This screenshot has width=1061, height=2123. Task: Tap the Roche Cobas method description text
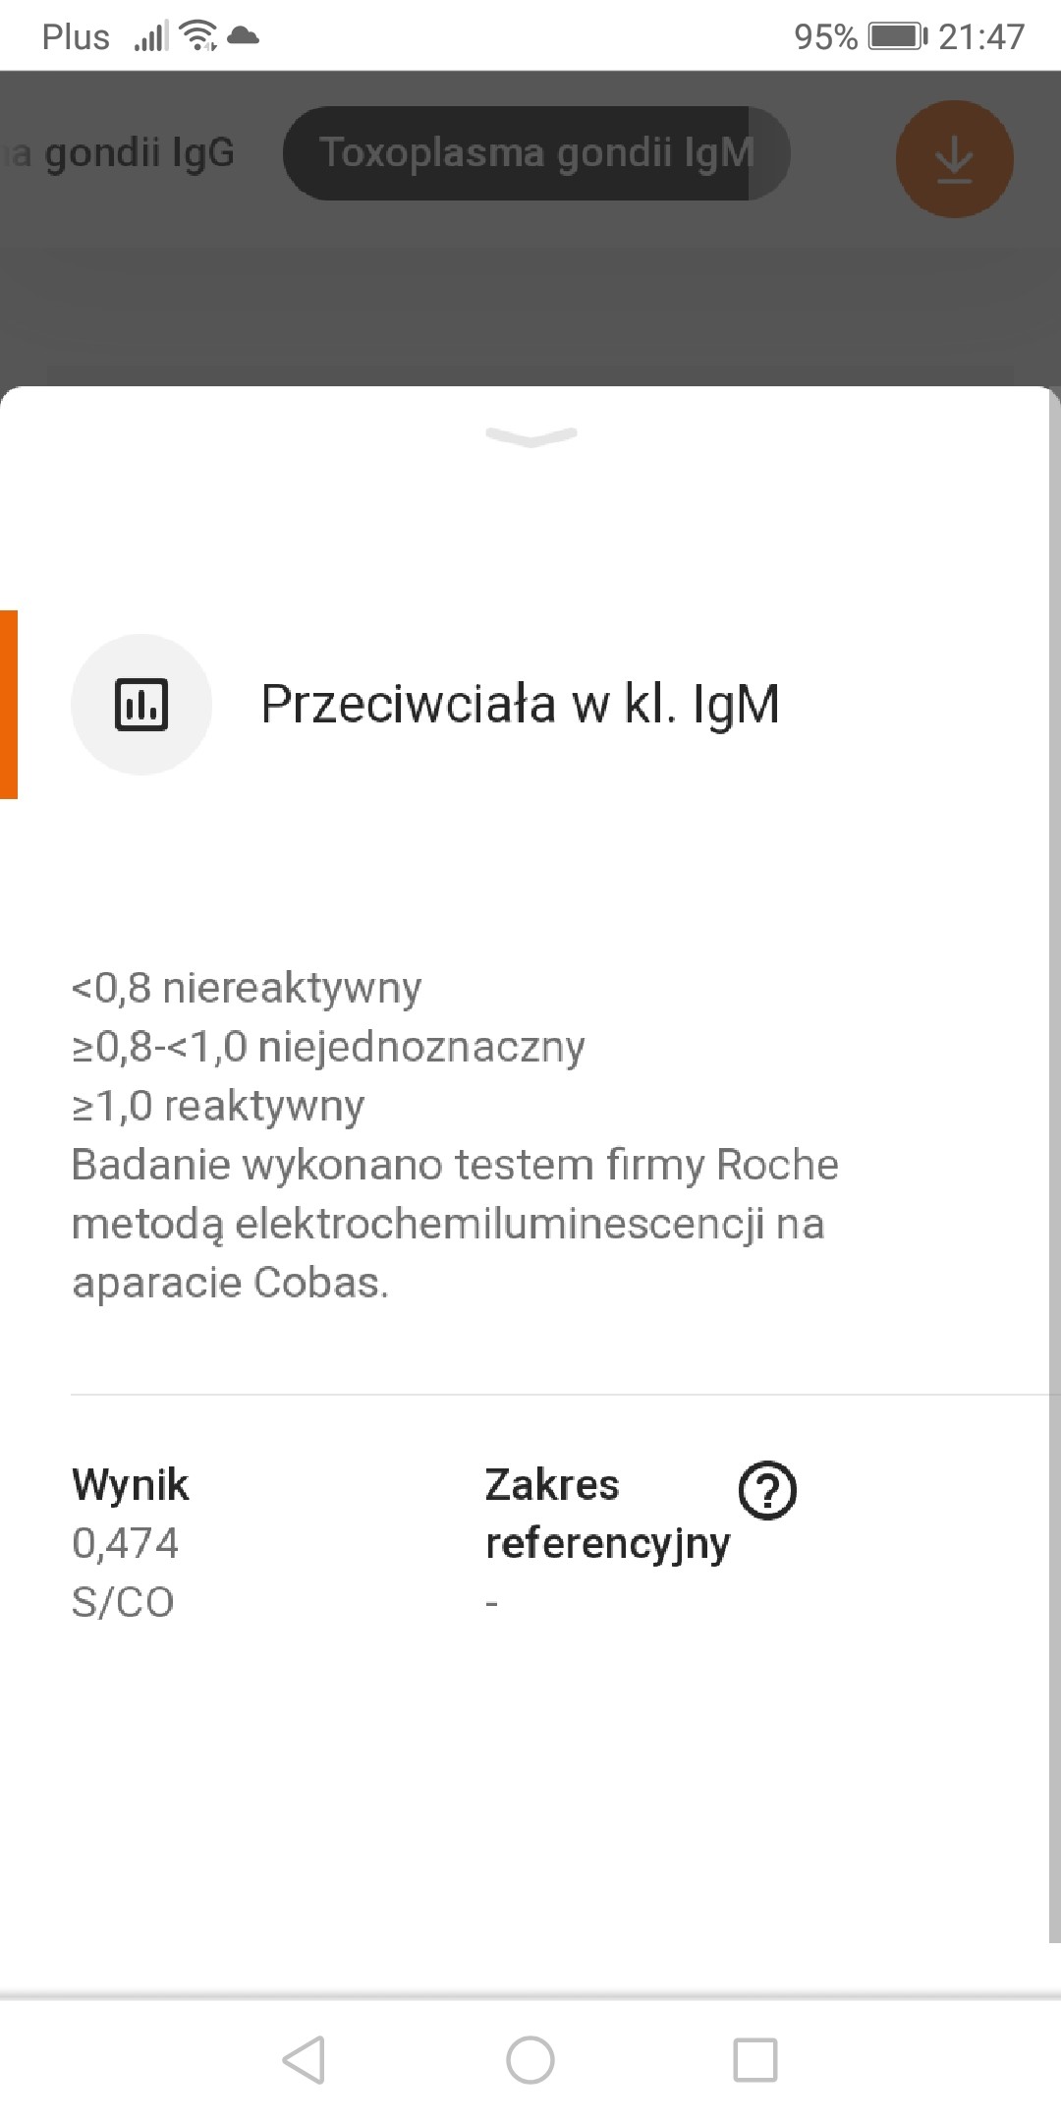pyautogui.click(x=455, y=1223)
